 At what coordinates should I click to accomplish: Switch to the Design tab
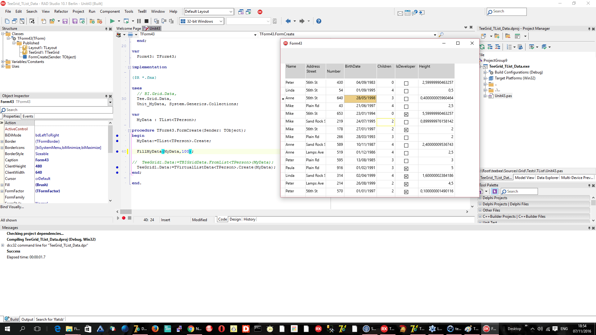click(x=235, y=219)
